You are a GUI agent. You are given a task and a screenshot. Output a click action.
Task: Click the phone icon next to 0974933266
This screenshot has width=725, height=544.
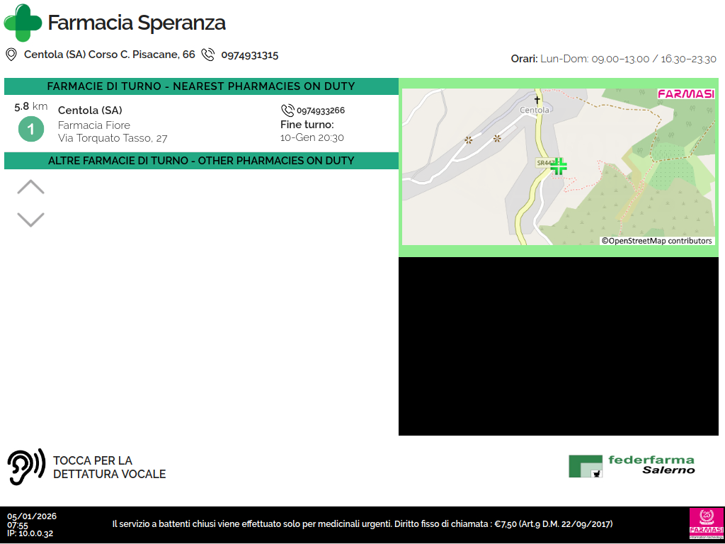click(x=287, y=110)
